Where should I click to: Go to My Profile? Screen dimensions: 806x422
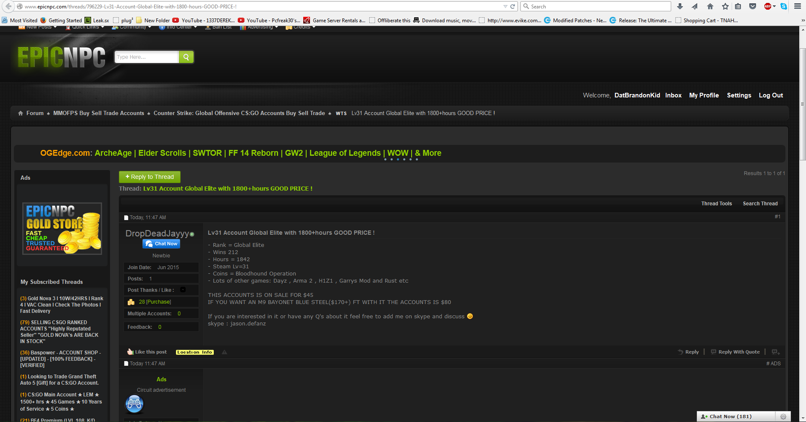[704, 95]
